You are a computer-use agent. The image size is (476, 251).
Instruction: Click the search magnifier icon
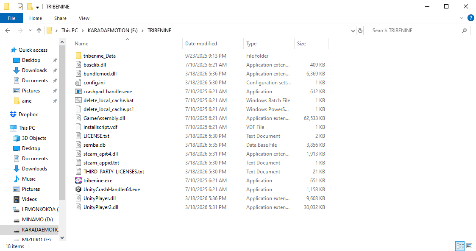pos(464,31)
